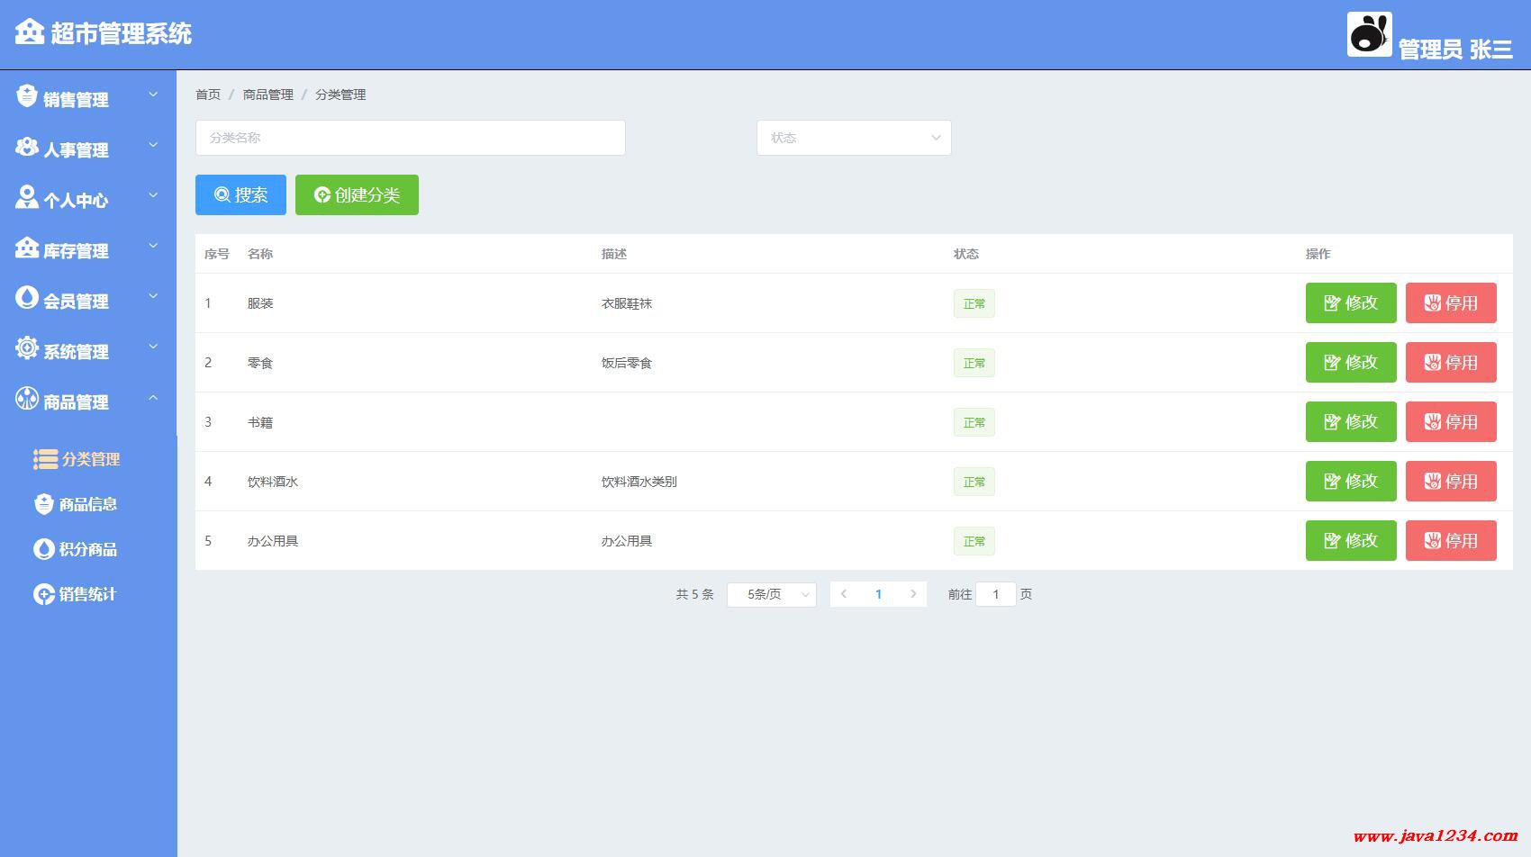The height and width of the screenshot is (857, 1531).
Task: Click 办公用具 in the 名称 column
Action: pyautogui.click(x=273, y=541)
